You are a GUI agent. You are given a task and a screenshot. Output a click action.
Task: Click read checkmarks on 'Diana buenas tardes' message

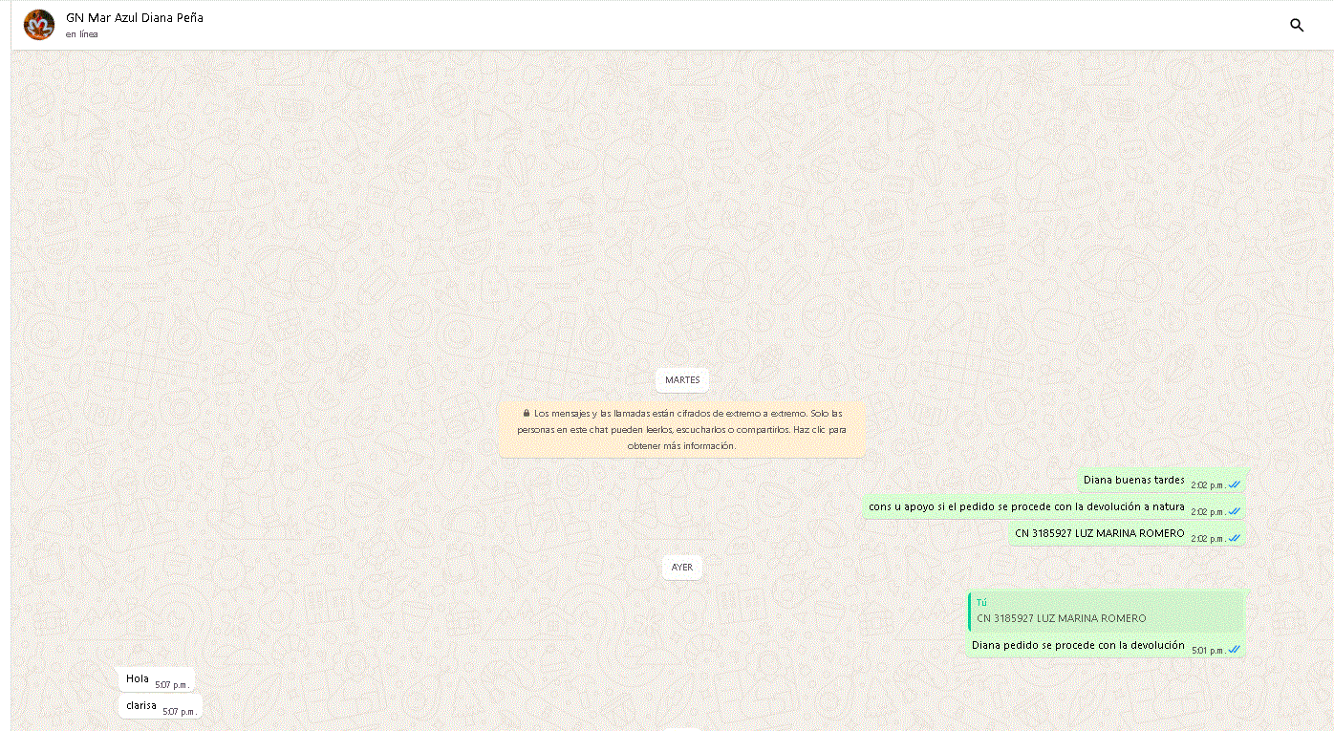pyautogui.click(x=1235, y=484)
